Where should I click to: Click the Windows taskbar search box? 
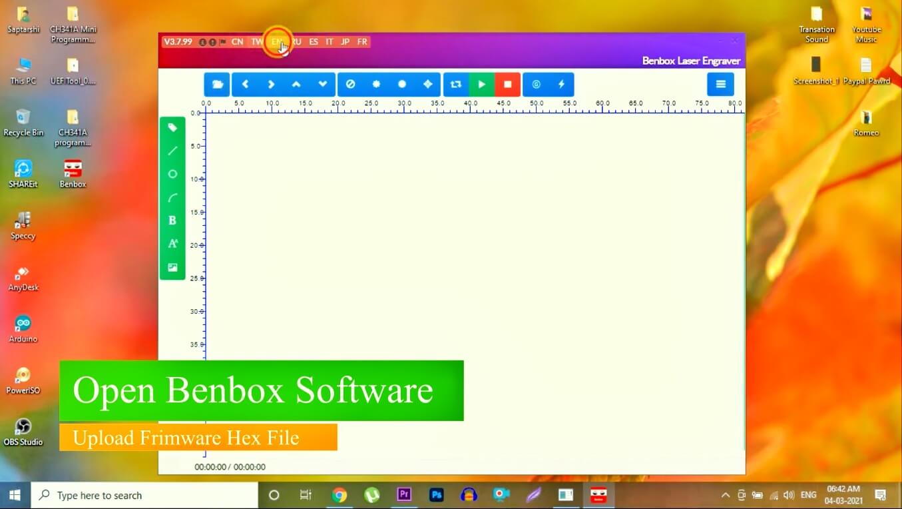tap(144, 495)
